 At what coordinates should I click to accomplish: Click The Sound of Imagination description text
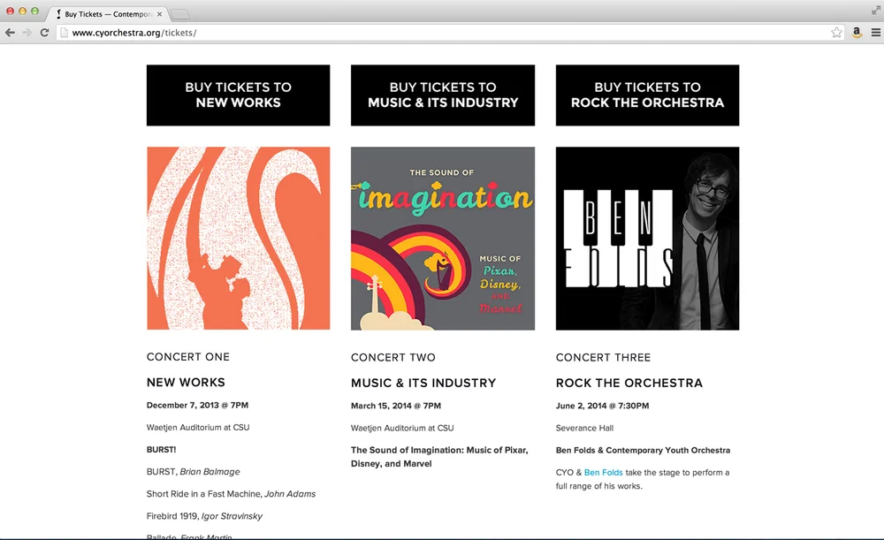pos(439,457)
